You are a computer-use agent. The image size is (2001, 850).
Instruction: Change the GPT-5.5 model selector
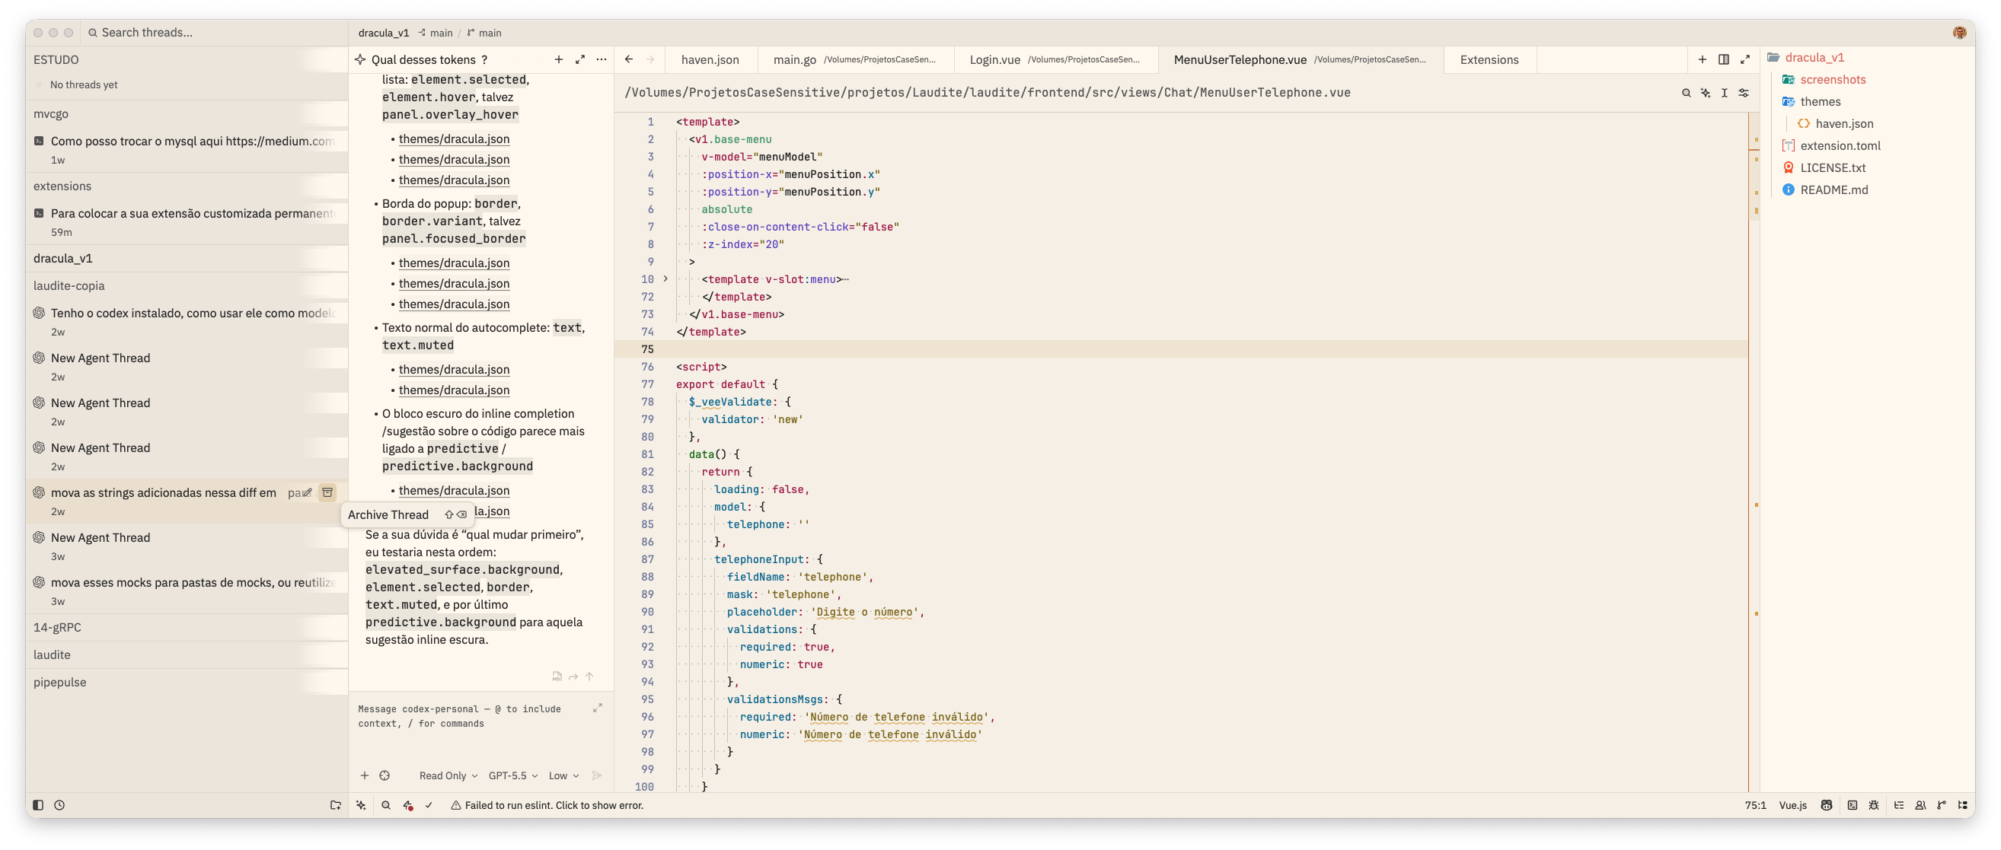pyautogui.click(x=512, y=775)
